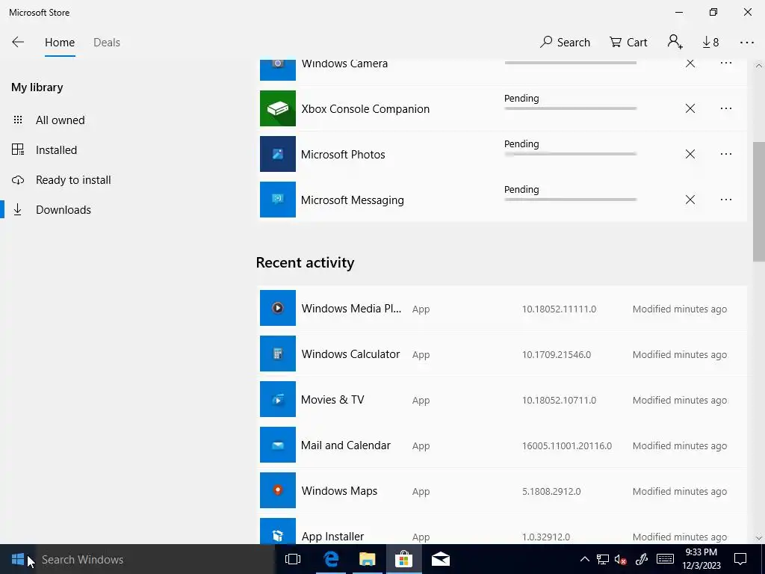The width and height of the screenshot is (765, 574).
Task: Click the Xbox Console Companion app icon
Action: [278, 108]
